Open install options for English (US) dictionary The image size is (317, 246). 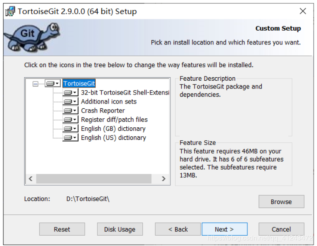[70, 137]
